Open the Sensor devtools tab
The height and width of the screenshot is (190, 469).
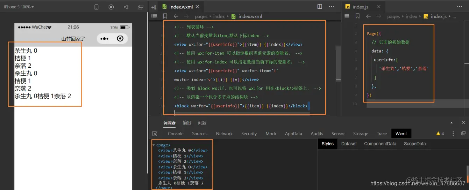pyautogui.click(x=338, y=134)
